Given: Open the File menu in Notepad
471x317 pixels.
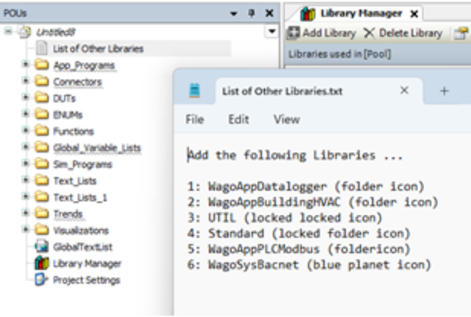Looking at the screenshot, I should [x=195, y=118].
